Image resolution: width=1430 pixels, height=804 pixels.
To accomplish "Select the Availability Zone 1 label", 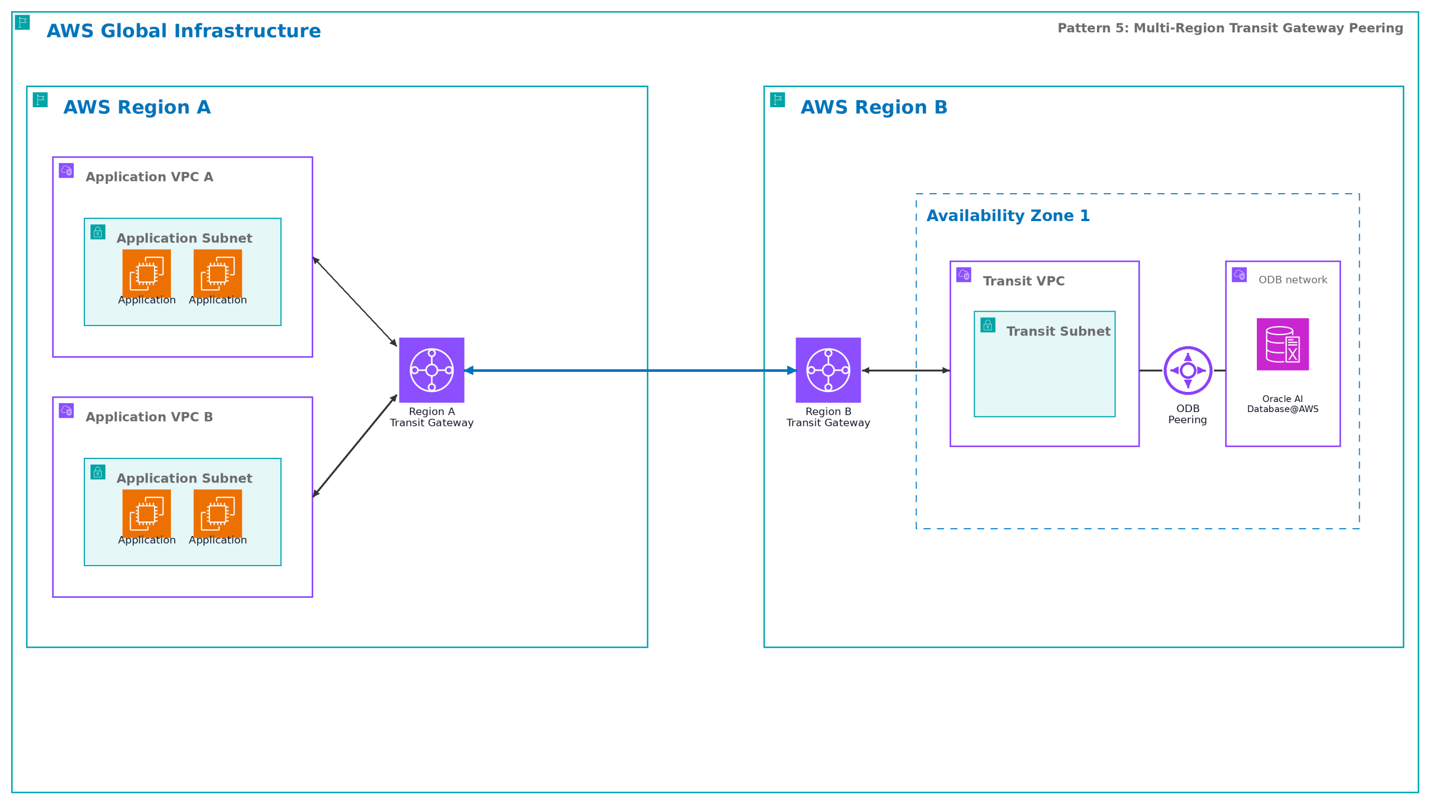I will 1008,216.
